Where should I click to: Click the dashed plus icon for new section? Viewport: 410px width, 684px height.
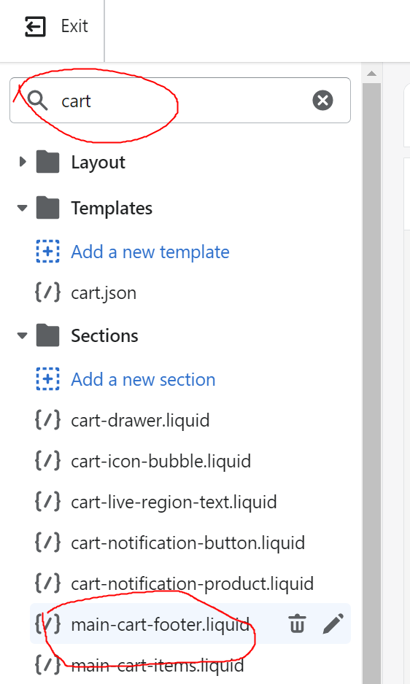point(47,379)
